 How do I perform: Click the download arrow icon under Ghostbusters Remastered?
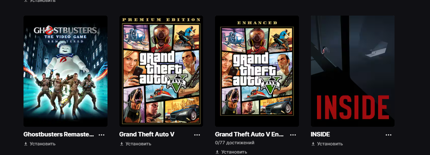click(x=26, y=144)
